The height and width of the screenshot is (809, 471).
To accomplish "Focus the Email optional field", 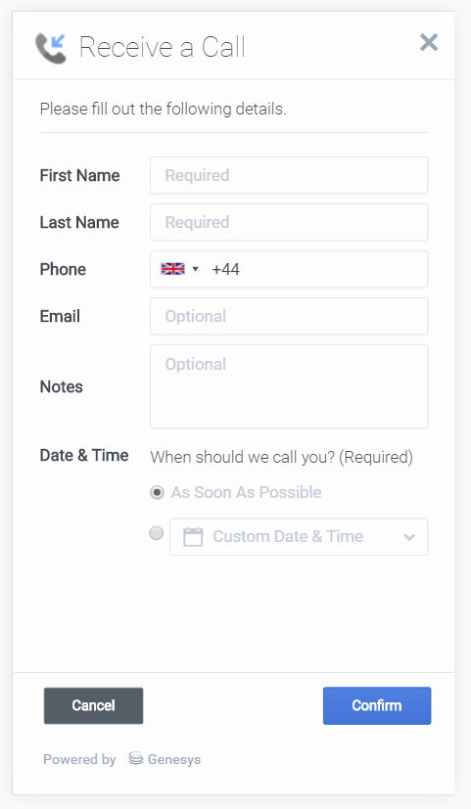I will 289,316.
